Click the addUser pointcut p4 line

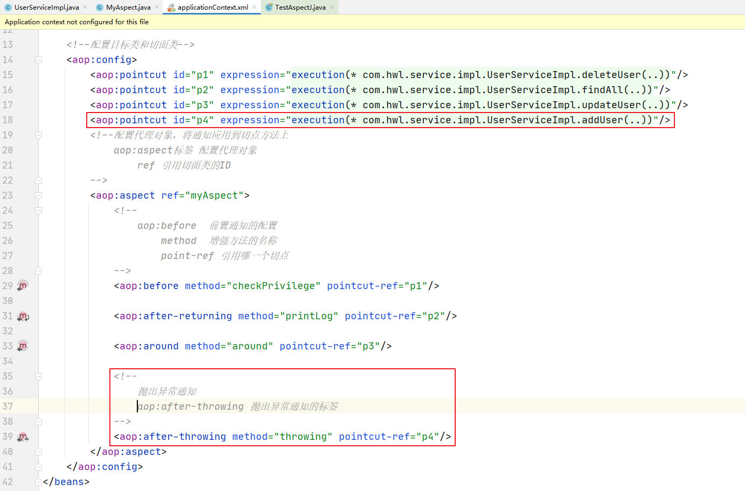(x=380, y=120)
